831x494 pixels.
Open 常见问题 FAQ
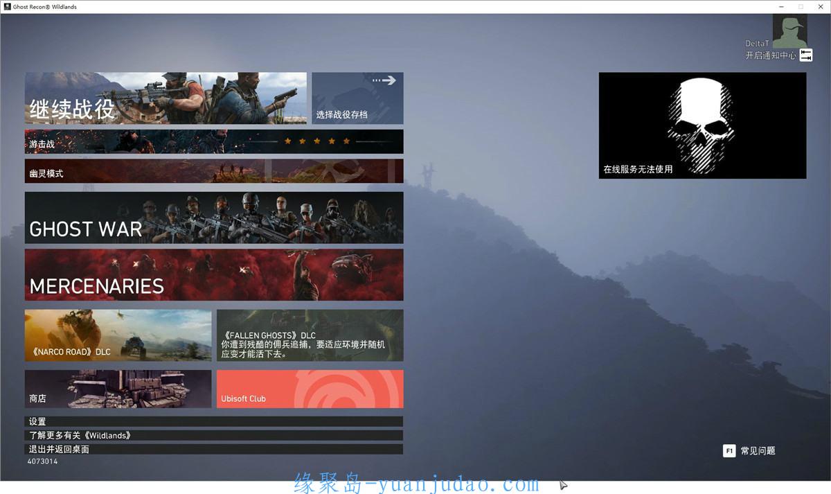pyautogui.click(x=758, y=451)
